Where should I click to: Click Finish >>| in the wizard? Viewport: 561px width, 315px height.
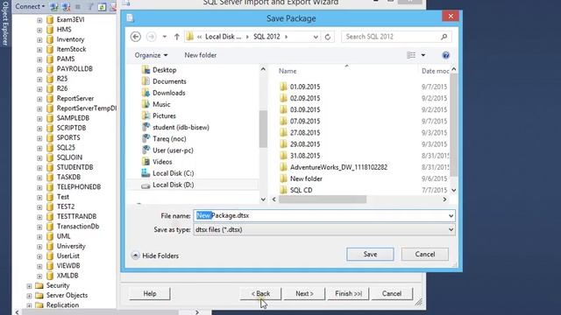coord(348,294)
